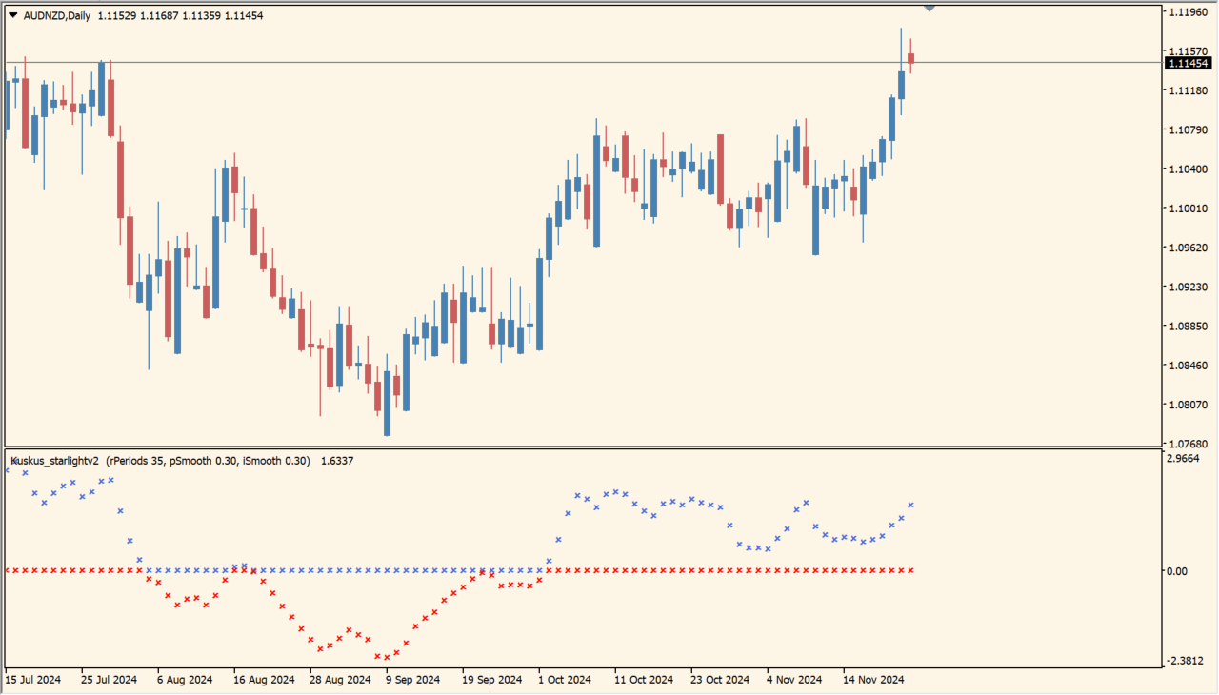Click the 1 Oct 2024 date label
This screenshot has height=695, width=1219.
565,680
